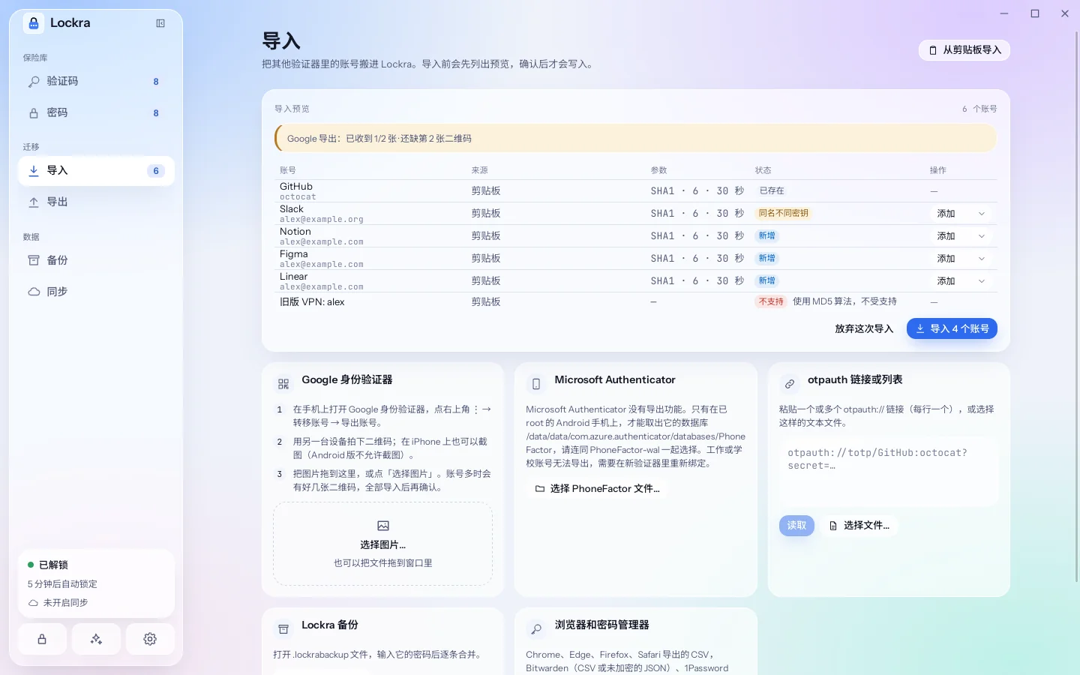
Task: Go to 验证码 in the sidebar
Action: [96, 81]
